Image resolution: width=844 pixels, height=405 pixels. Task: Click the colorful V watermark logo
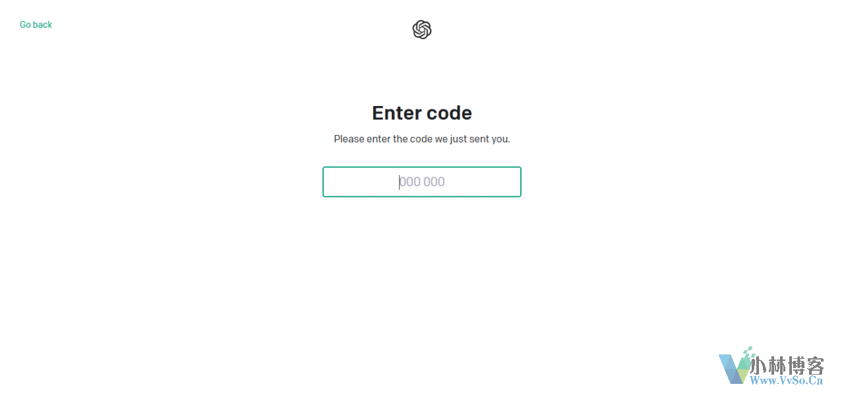(x=736, y=368)
